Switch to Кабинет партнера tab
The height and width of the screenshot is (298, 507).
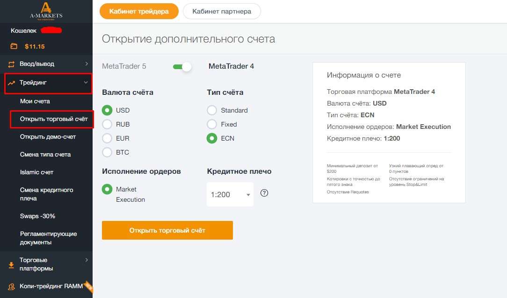[x=222, y=11]
